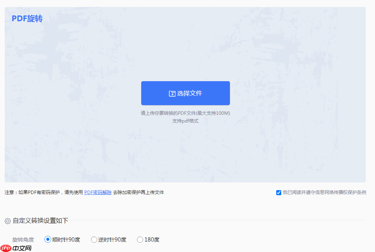Select the 180度 rotation option
375x252 pixels.
coord(140,240)
